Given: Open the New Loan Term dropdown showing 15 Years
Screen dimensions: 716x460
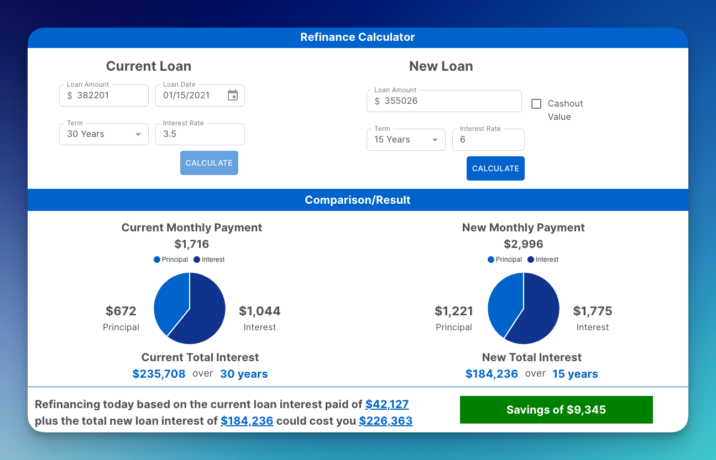Looking at the screenshot, I should point(406,139).
